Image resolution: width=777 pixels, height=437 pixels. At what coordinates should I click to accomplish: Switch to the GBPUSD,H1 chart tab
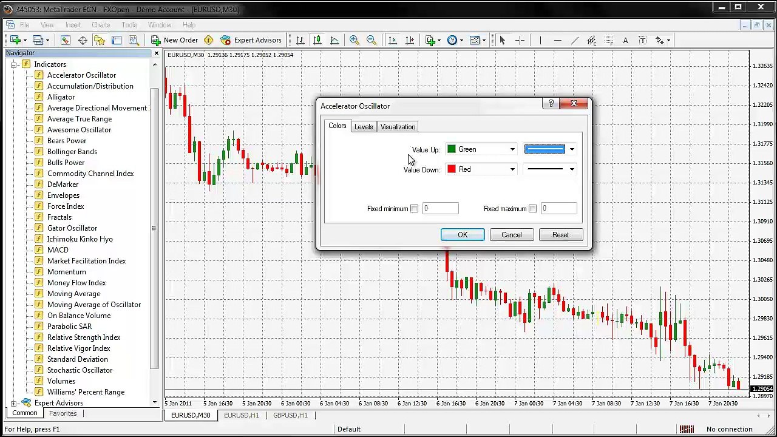(x=290, y=415)
